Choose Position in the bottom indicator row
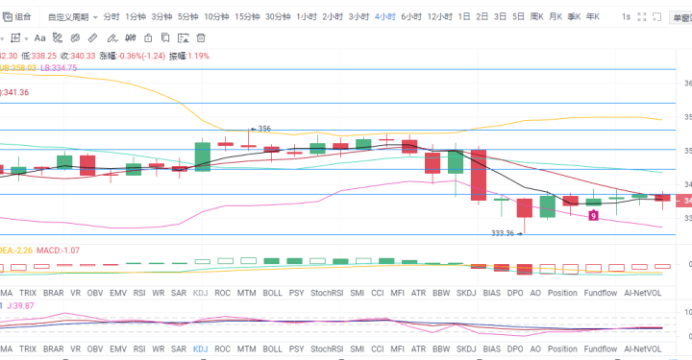The image size is (692, 360). pos(562,349)
